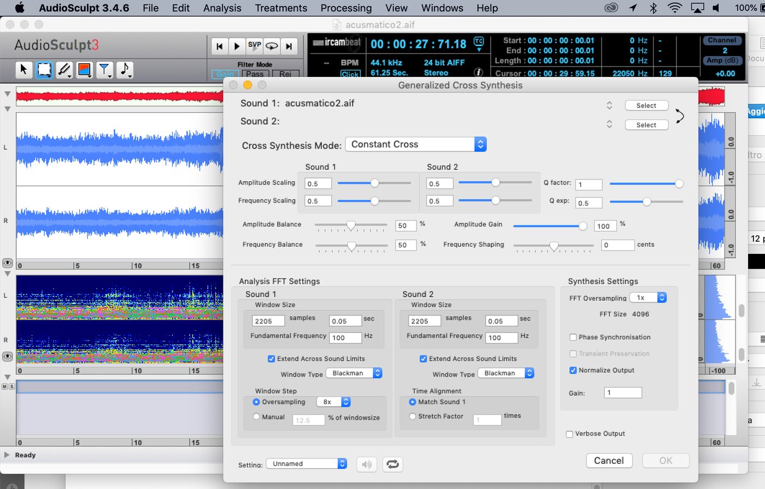Screen dimensions: 765x489
Task: Toggle Sound 2 Extend Across Sound Limits
Action: (423, 359)
